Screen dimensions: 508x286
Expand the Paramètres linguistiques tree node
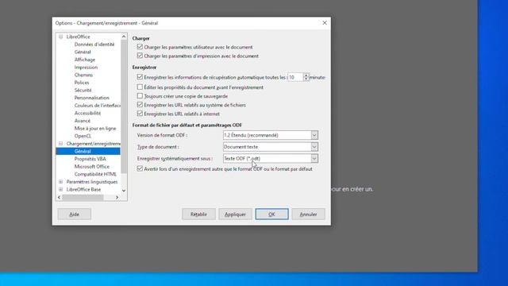(60, 182)
